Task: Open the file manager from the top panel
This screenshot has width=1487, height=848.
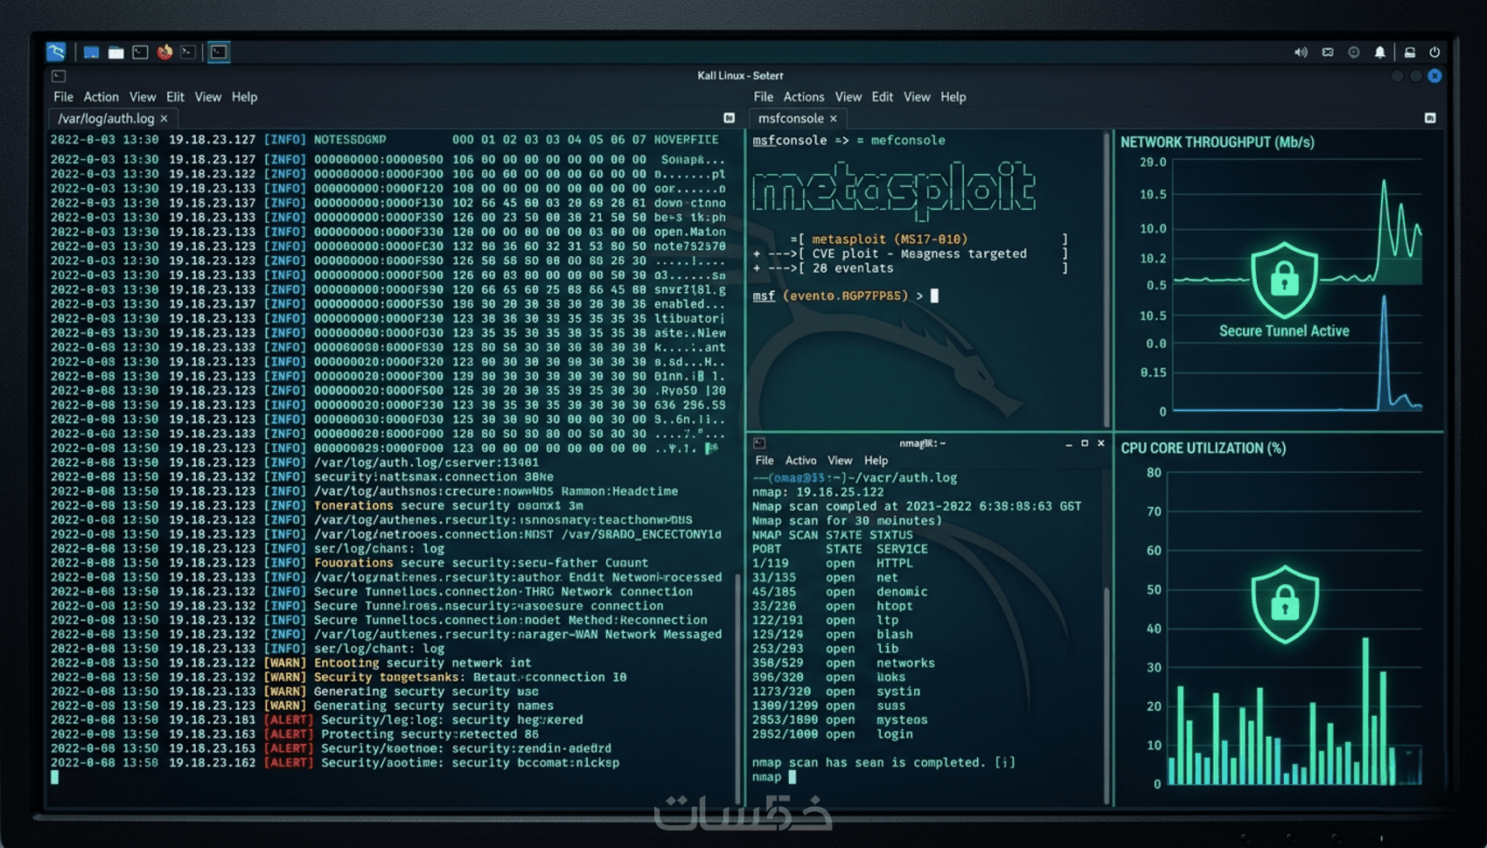Action: tap(115, 52)
